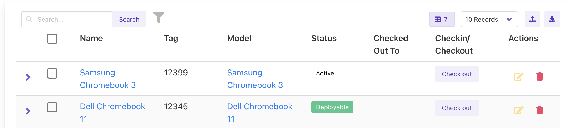Open the 10 Records per-page dropdown
570x128 pixels.
pos(489,19)
